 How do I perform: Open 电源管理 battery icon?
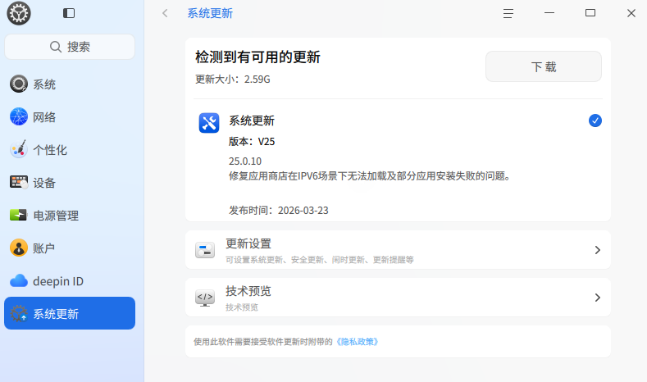(19, 215)
